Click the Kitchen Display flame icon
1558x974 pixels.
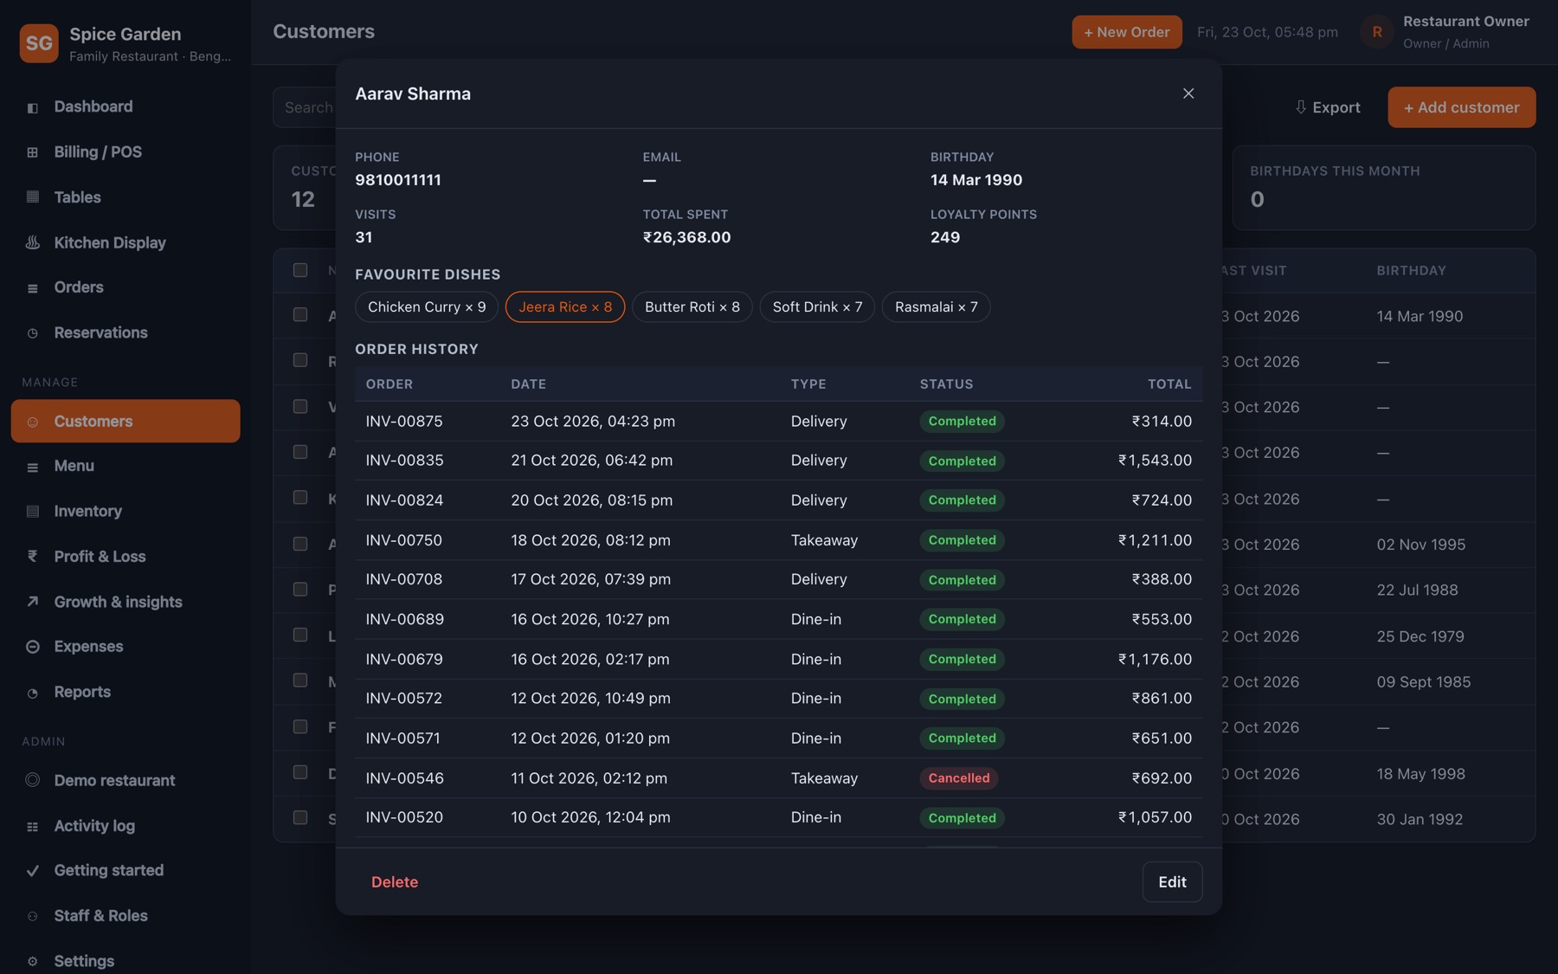coord(32,243)
